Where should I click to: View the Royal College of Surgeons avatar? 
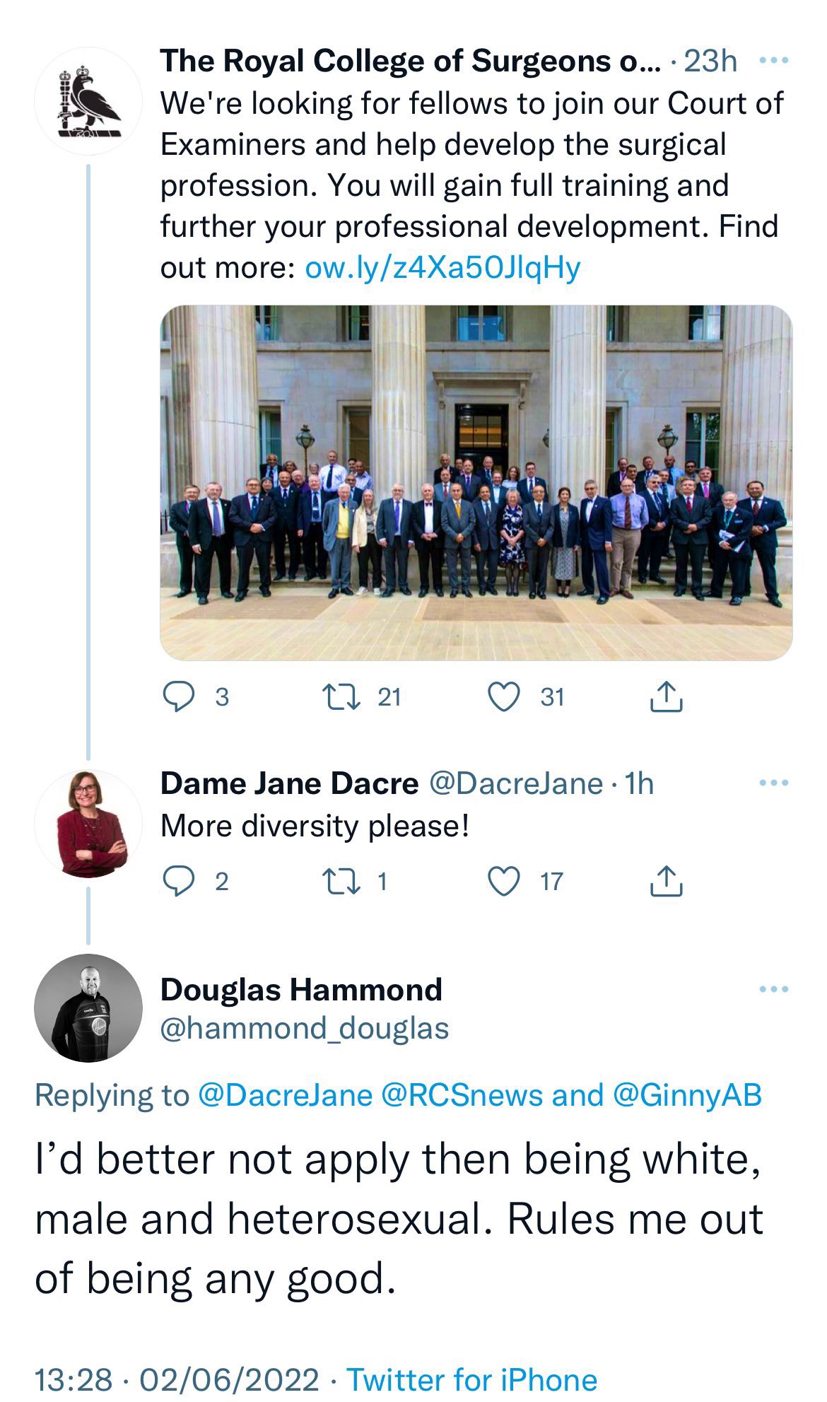[x=88, y=101]
